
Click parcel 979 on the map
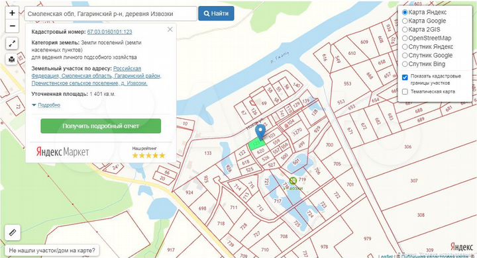[x=367, y=239]
